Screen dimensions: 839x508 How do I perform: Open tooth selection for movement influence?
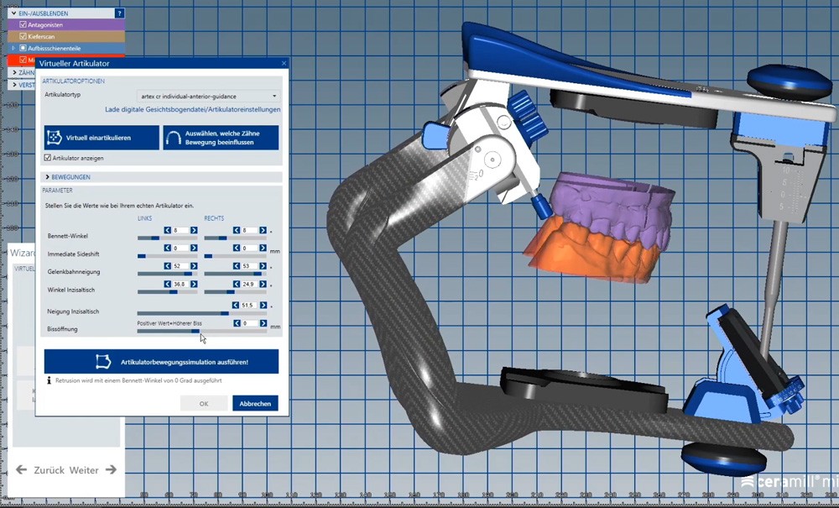tap(221, 138)
